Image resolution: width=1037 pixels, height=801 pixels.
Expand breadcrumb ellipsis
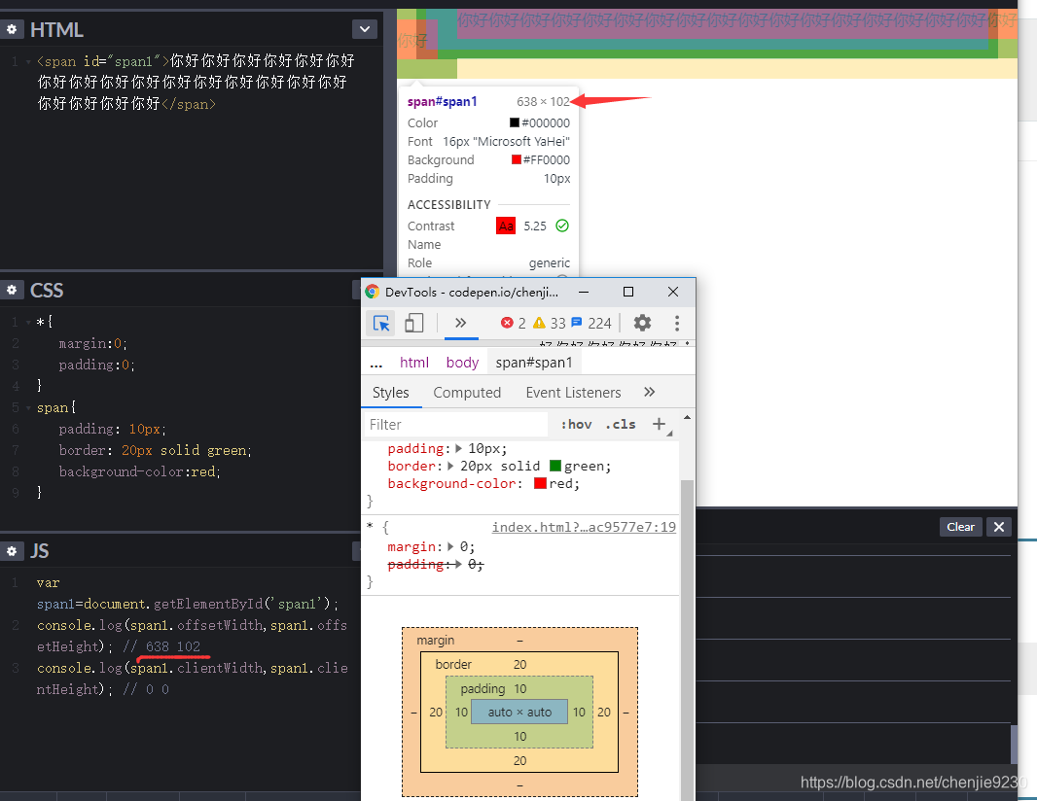pos(375,363)
